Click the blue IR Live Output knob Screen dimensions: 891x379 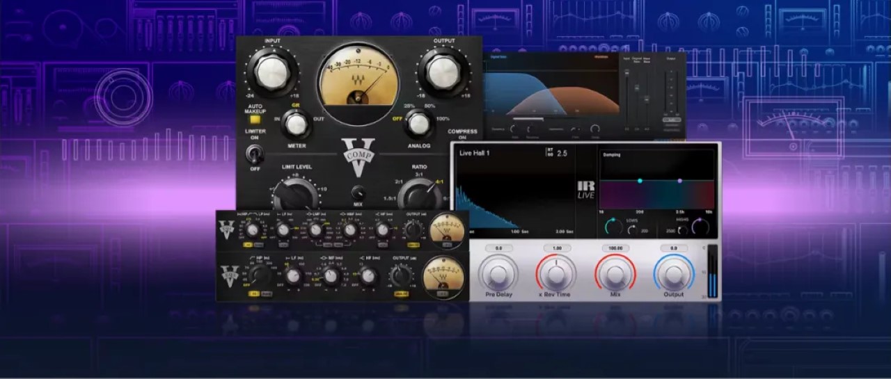click(673, 273)
